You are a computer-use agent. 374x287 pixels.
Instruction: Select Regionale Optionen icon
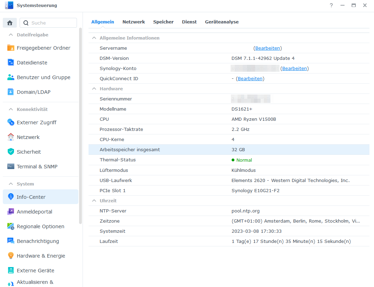(x=11, y=226)
